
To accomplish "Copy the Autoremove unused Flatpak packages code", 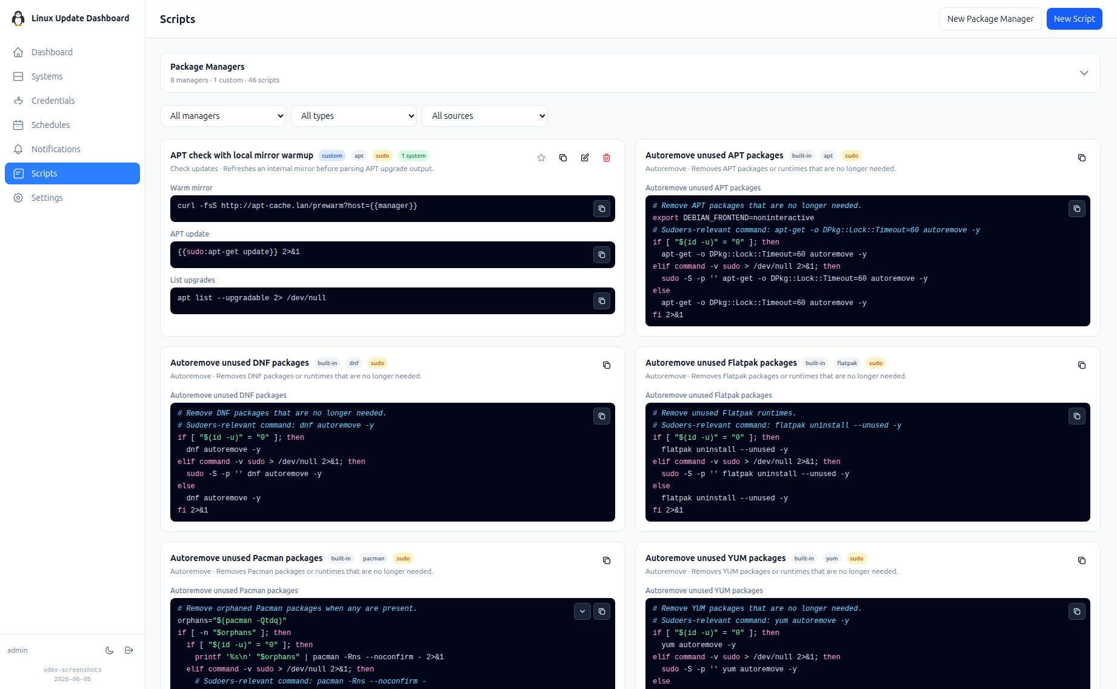I will pos(1077,416).
